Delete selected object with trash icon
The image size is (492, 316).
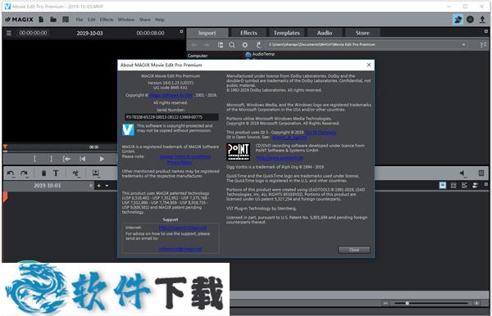pyautogui.click(x=44, y=174)
